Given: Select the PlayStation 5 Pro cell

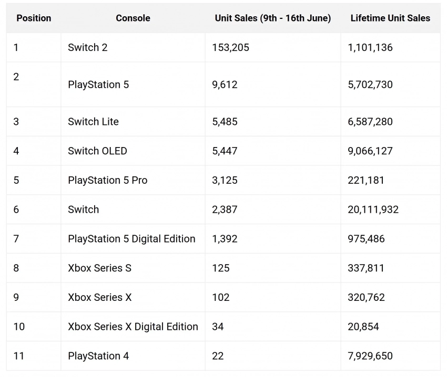Looking at the screenshot, I should coord(108,181).
